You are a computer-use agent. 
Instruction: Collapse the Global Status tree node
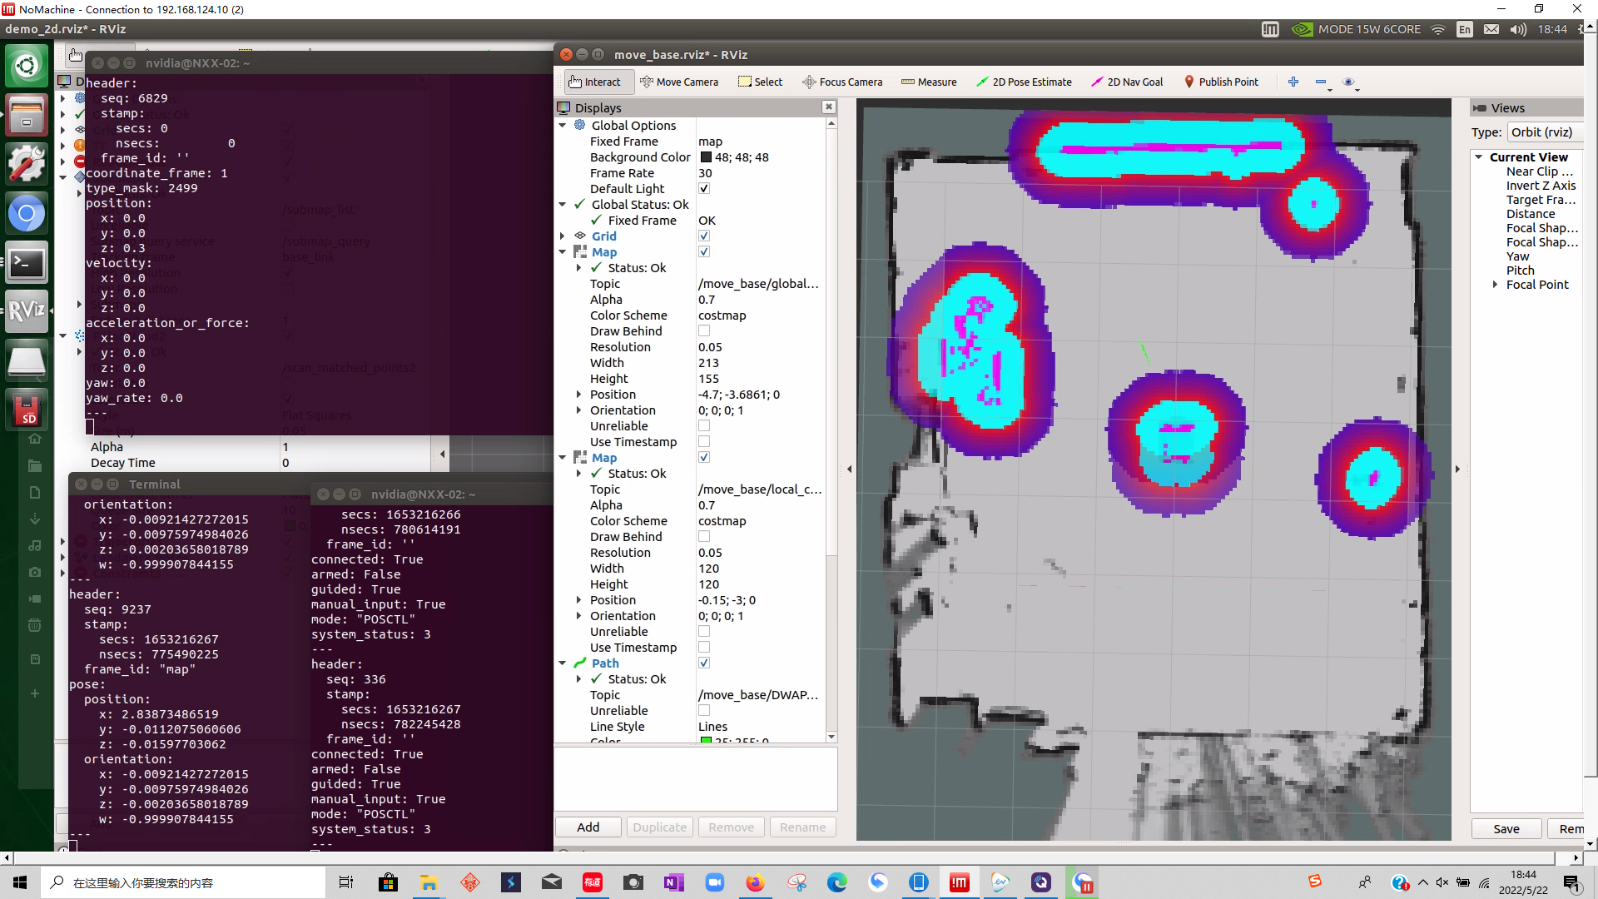563,205
